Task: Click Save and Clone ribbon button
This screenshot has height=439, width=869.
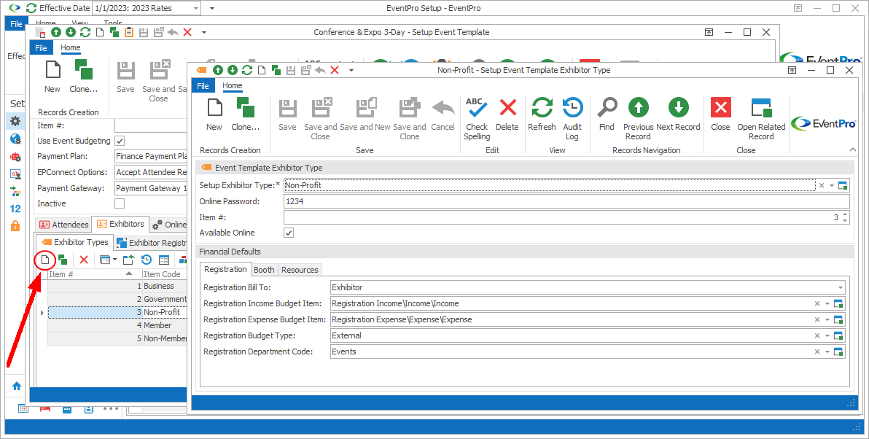Action: tap(410, 119)
